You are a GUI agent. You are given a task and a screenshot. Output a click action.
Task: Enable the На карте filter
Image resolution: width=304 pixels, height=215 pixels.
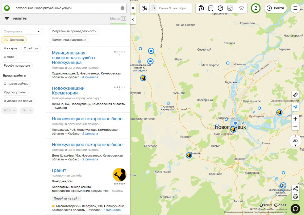click(11, 48)
